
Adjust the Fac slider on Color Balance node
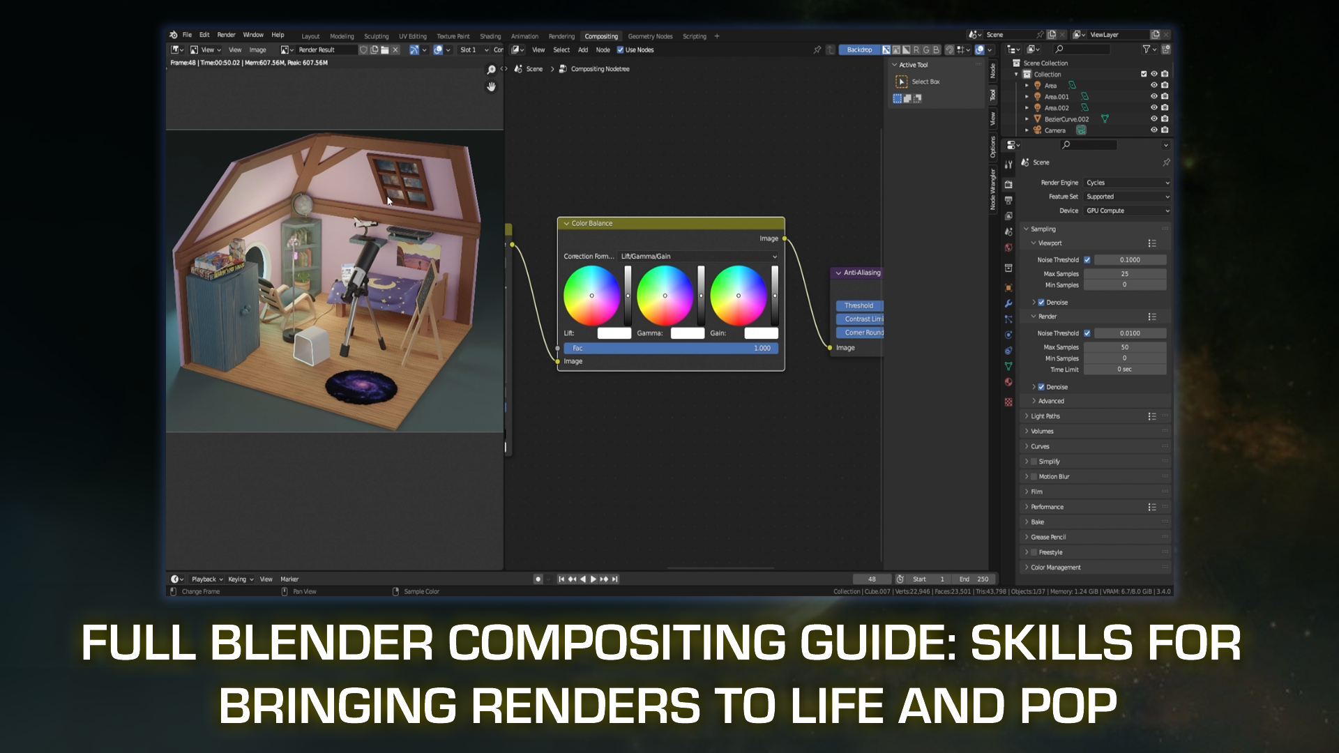pos(669,348)
